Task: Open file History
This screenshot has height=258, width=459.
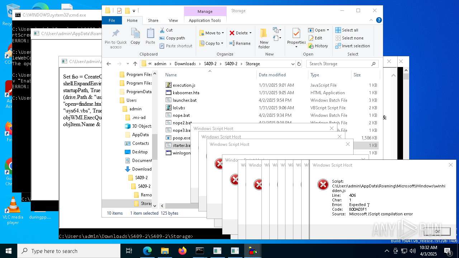Action: click(318, 46)
